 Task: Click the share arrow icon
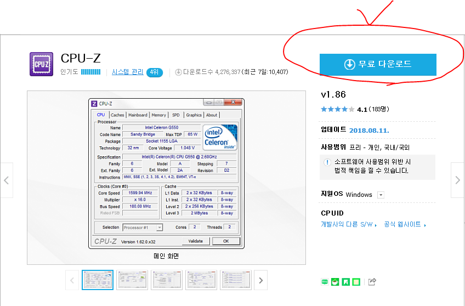[372, 282]
